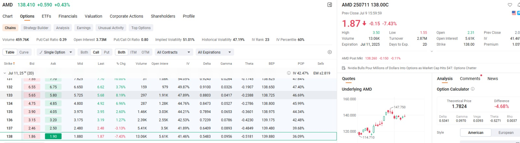Open Unusual Activity
This screenshot has height=143, width=520.
pyautogui.click(x=111, y=28)
